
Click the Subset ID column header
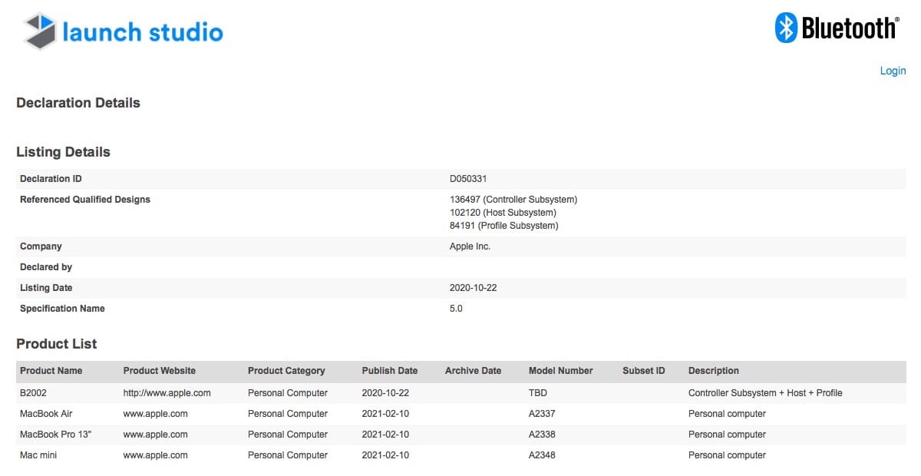[x=644, y=371]
